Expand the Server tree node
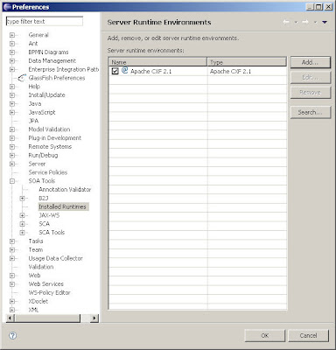The image size is (336, 350). [x=12, y=164]
